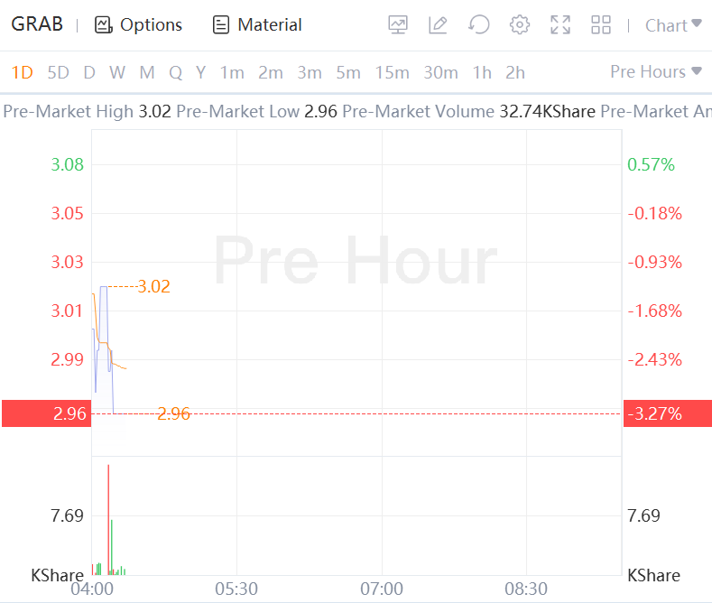The image size is (712, 603).
Task: Expand chart to fullscreen
Action: [x=560, y=25]
